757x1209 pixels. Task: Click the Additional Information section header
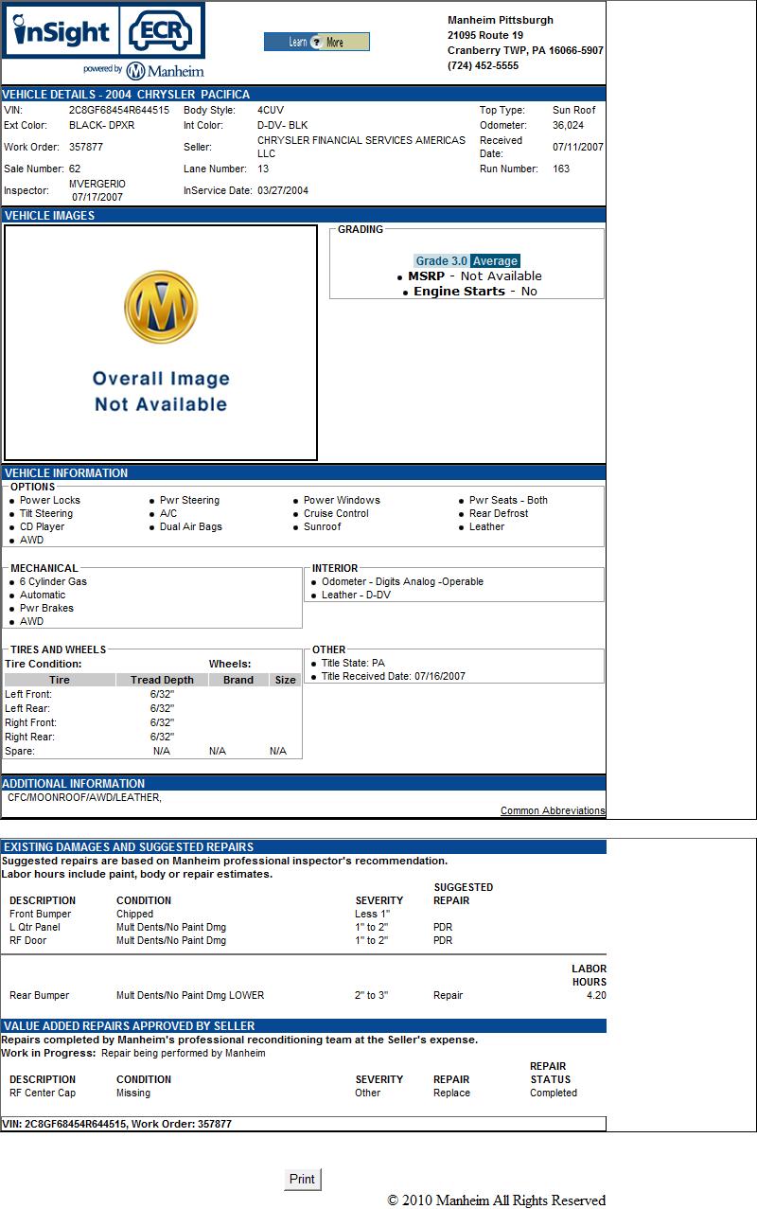[x=74, y=784]
